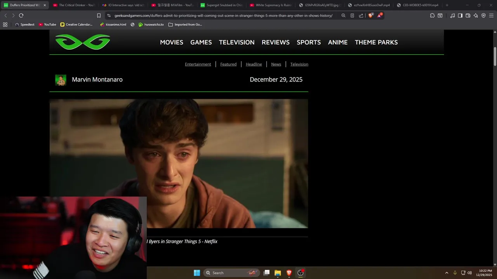This screenshot has width=497, height=279.
Task: Click the taskbar Search box
Action: coord(232,273)
